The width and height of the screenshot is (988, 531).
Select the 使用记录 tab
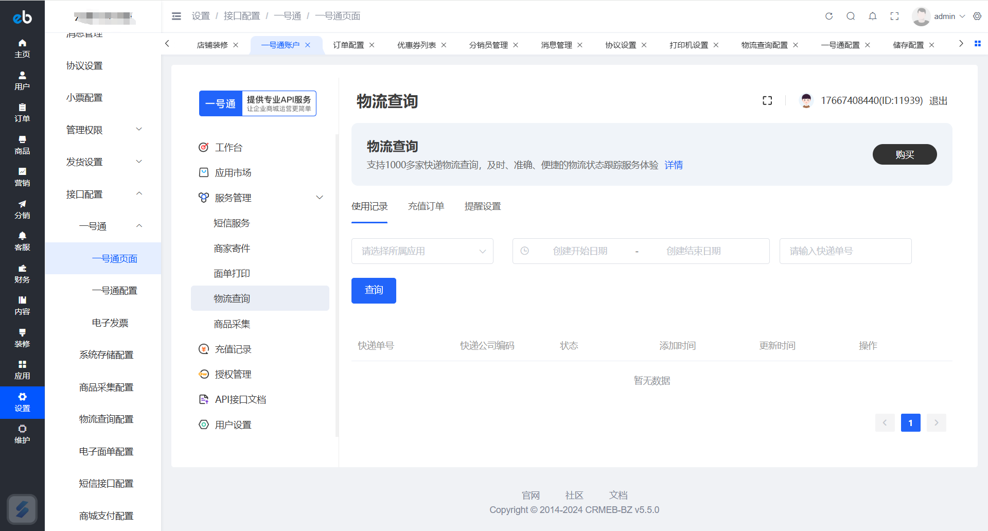pos(369,206)
